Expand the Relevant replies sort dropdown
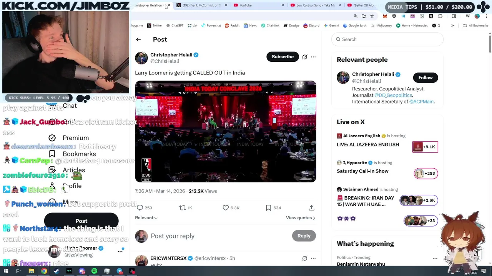Image resolution: width=492 pixels, height=276 pixels. pyautogui.click(x=146, y=218)
